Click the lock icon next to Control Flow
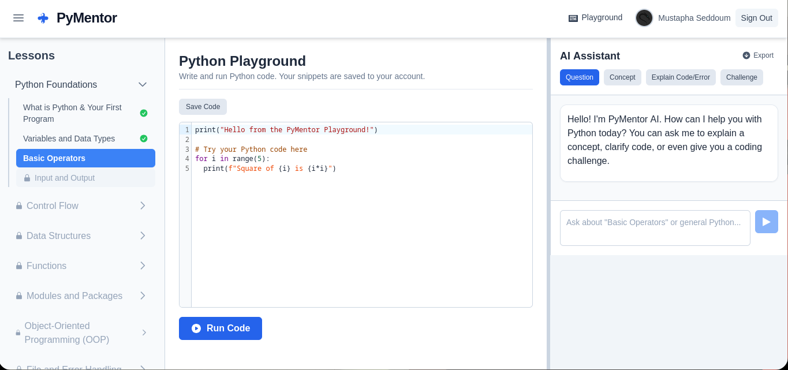Viewport: 788px width, 370px height. coord(19,205)
